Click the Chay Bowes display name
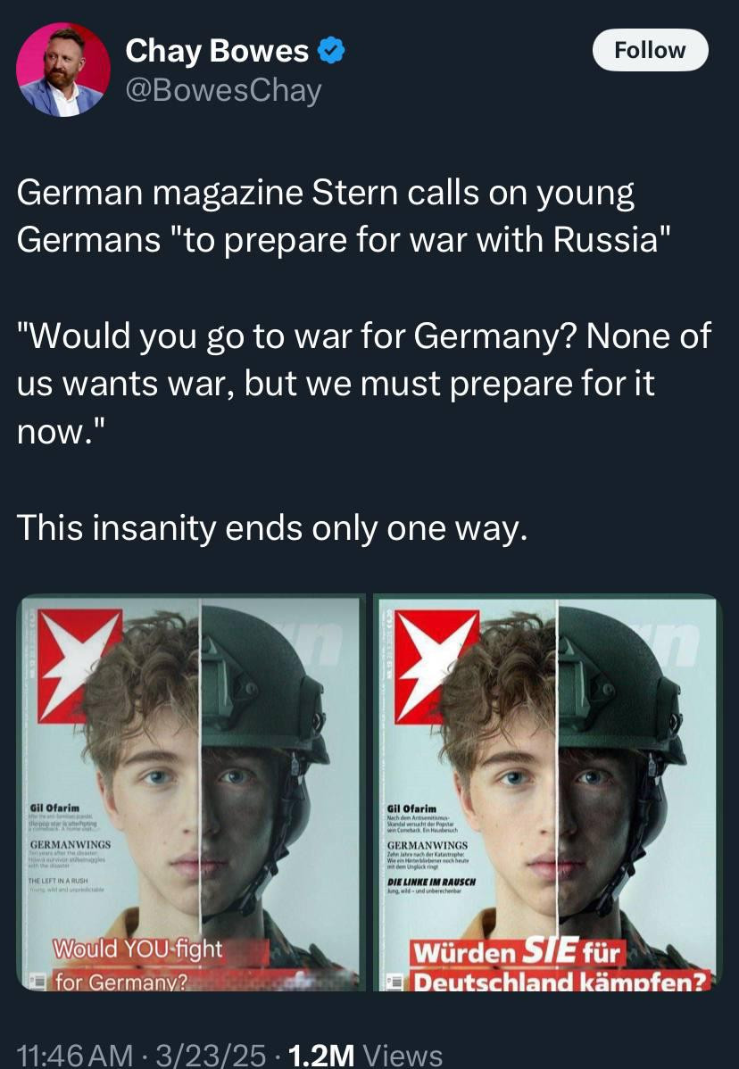 pos(217,51)
